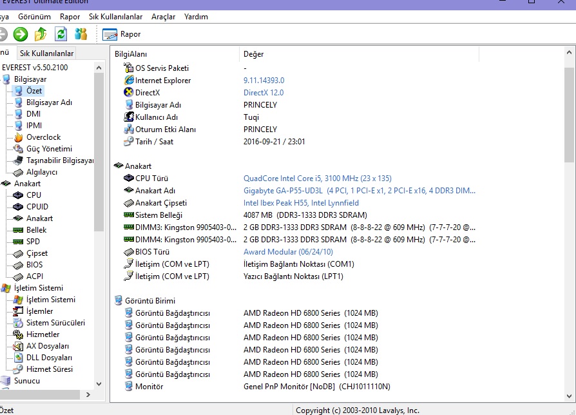This screenshot has width=576, height=415.
Task: Click the BilgiAlanı column header
Action: click(x=175, y=54)
